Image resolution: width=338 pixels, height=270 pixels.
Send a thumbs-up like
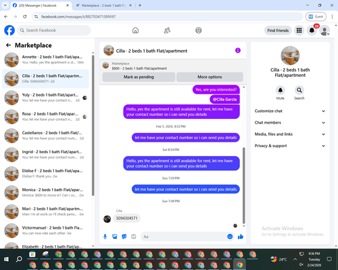[241, 236]
